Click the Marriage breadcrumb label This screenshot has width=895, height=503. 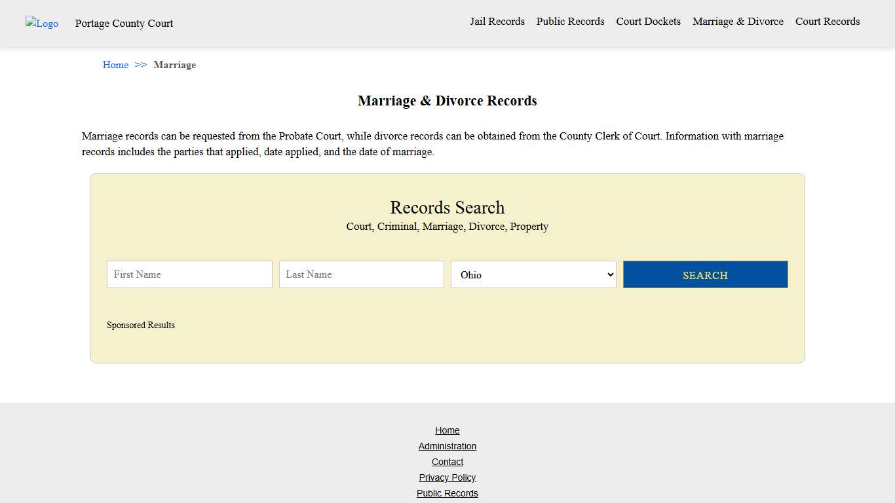click(175, 65)
